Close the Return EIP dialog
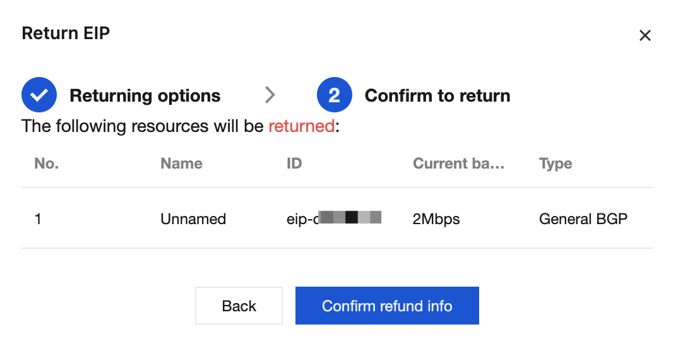Screen dimensions: 678x346 [x=645, y=35]
